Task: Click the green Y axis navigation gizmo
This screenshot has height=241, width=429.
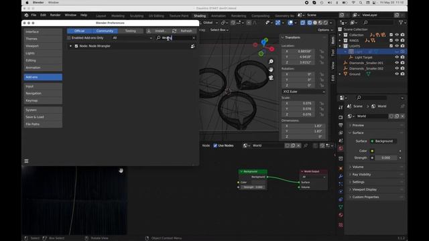Action: (261, 54)
